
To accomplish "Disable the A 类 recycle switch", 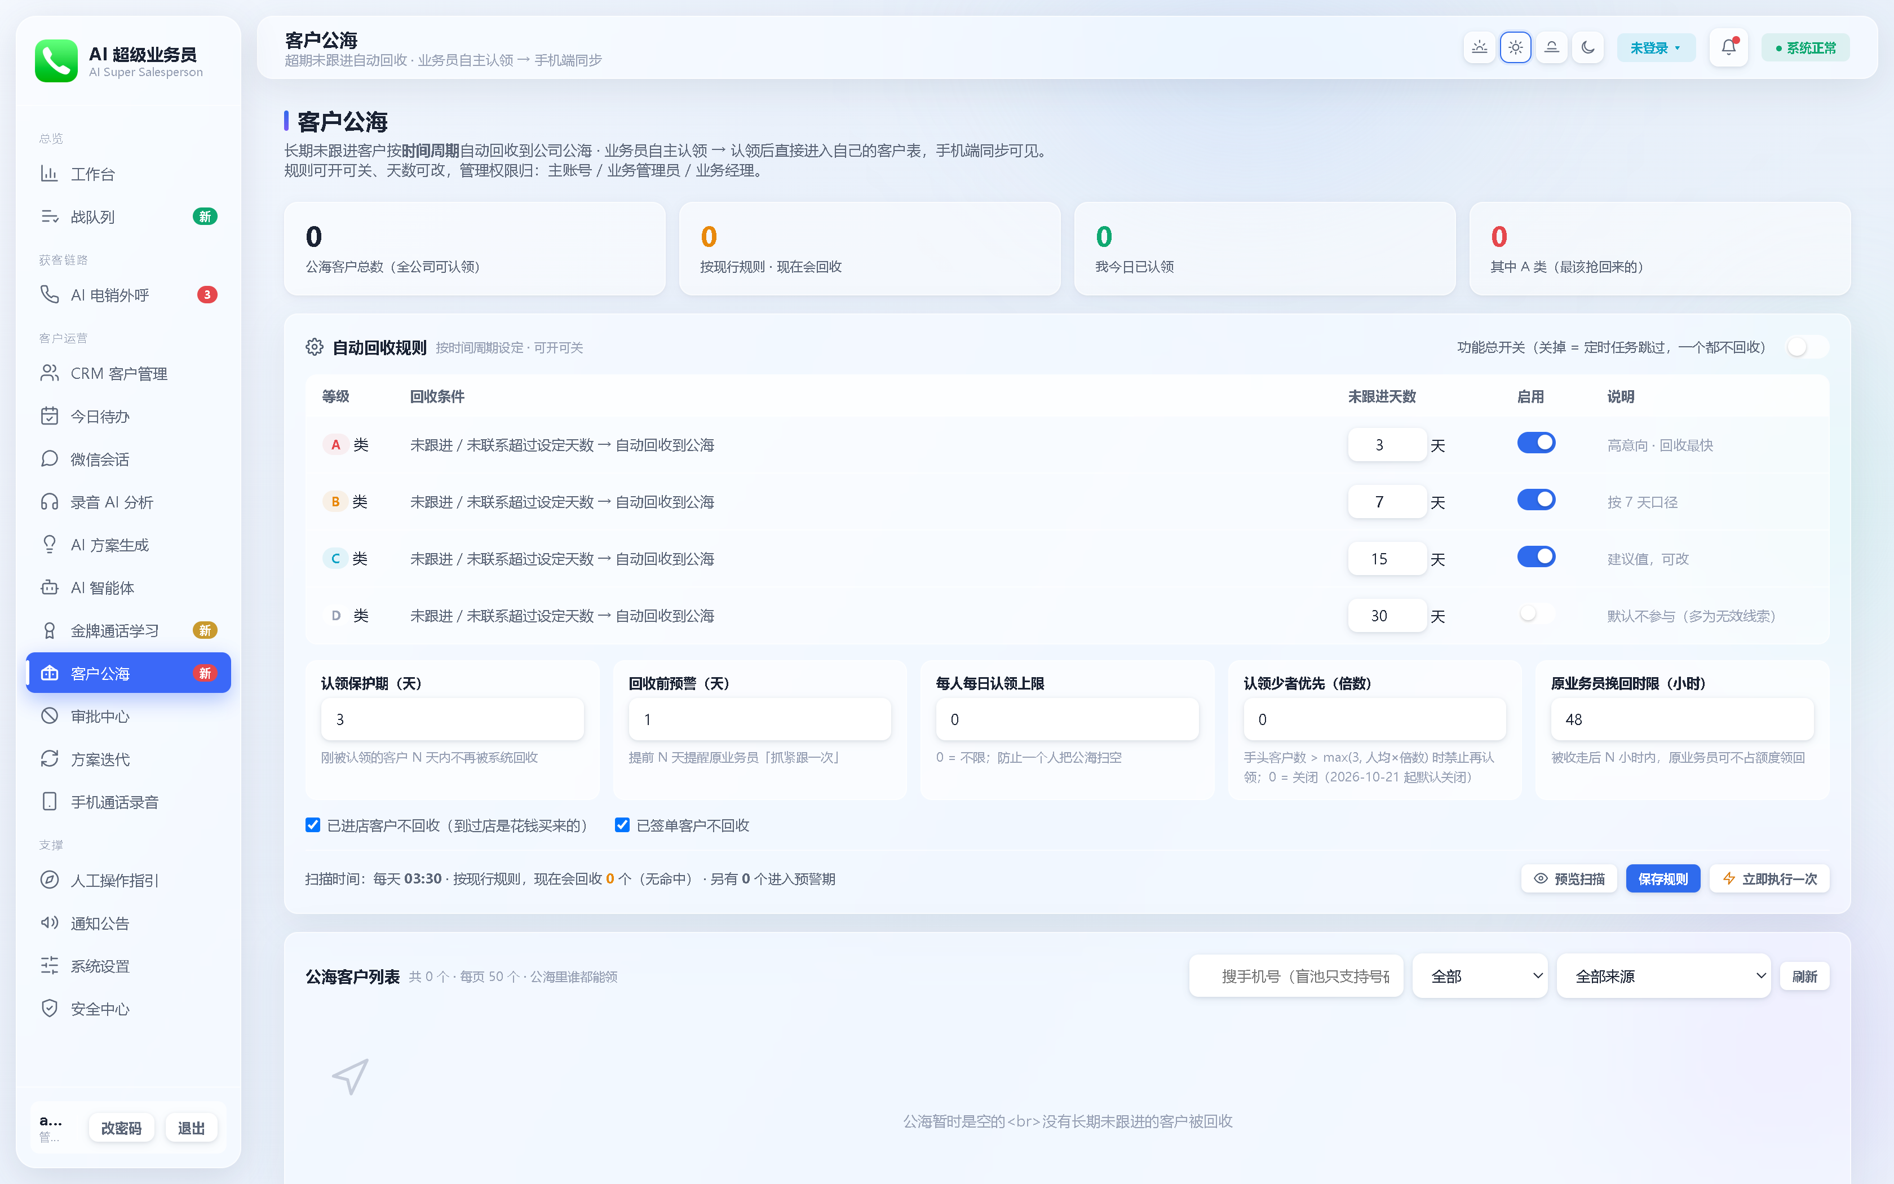I will coord(1536,443).
